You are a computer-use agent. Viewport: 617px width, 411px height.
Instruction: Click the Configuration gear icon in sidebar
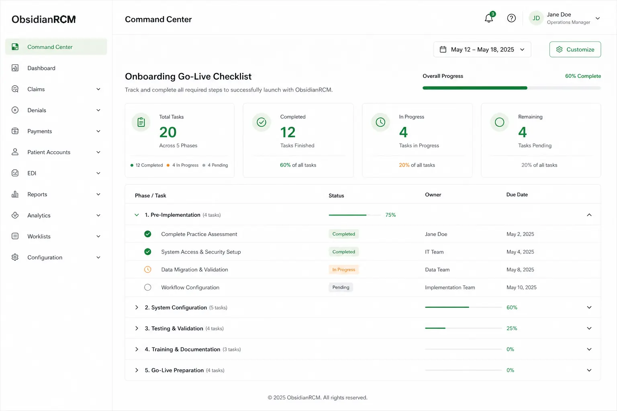coord(15,257)
